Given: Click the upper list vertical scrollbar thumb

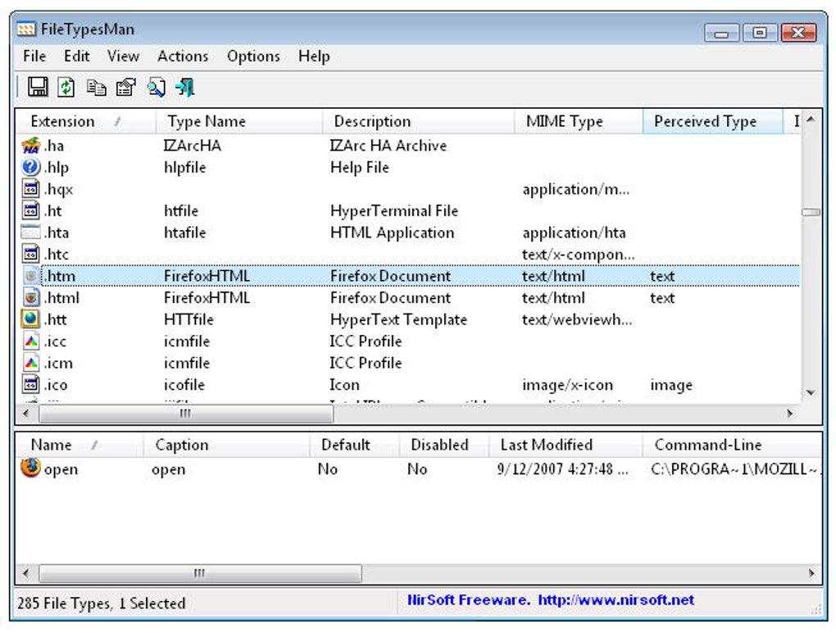Looking at the screenshot, I should point(811,212).
